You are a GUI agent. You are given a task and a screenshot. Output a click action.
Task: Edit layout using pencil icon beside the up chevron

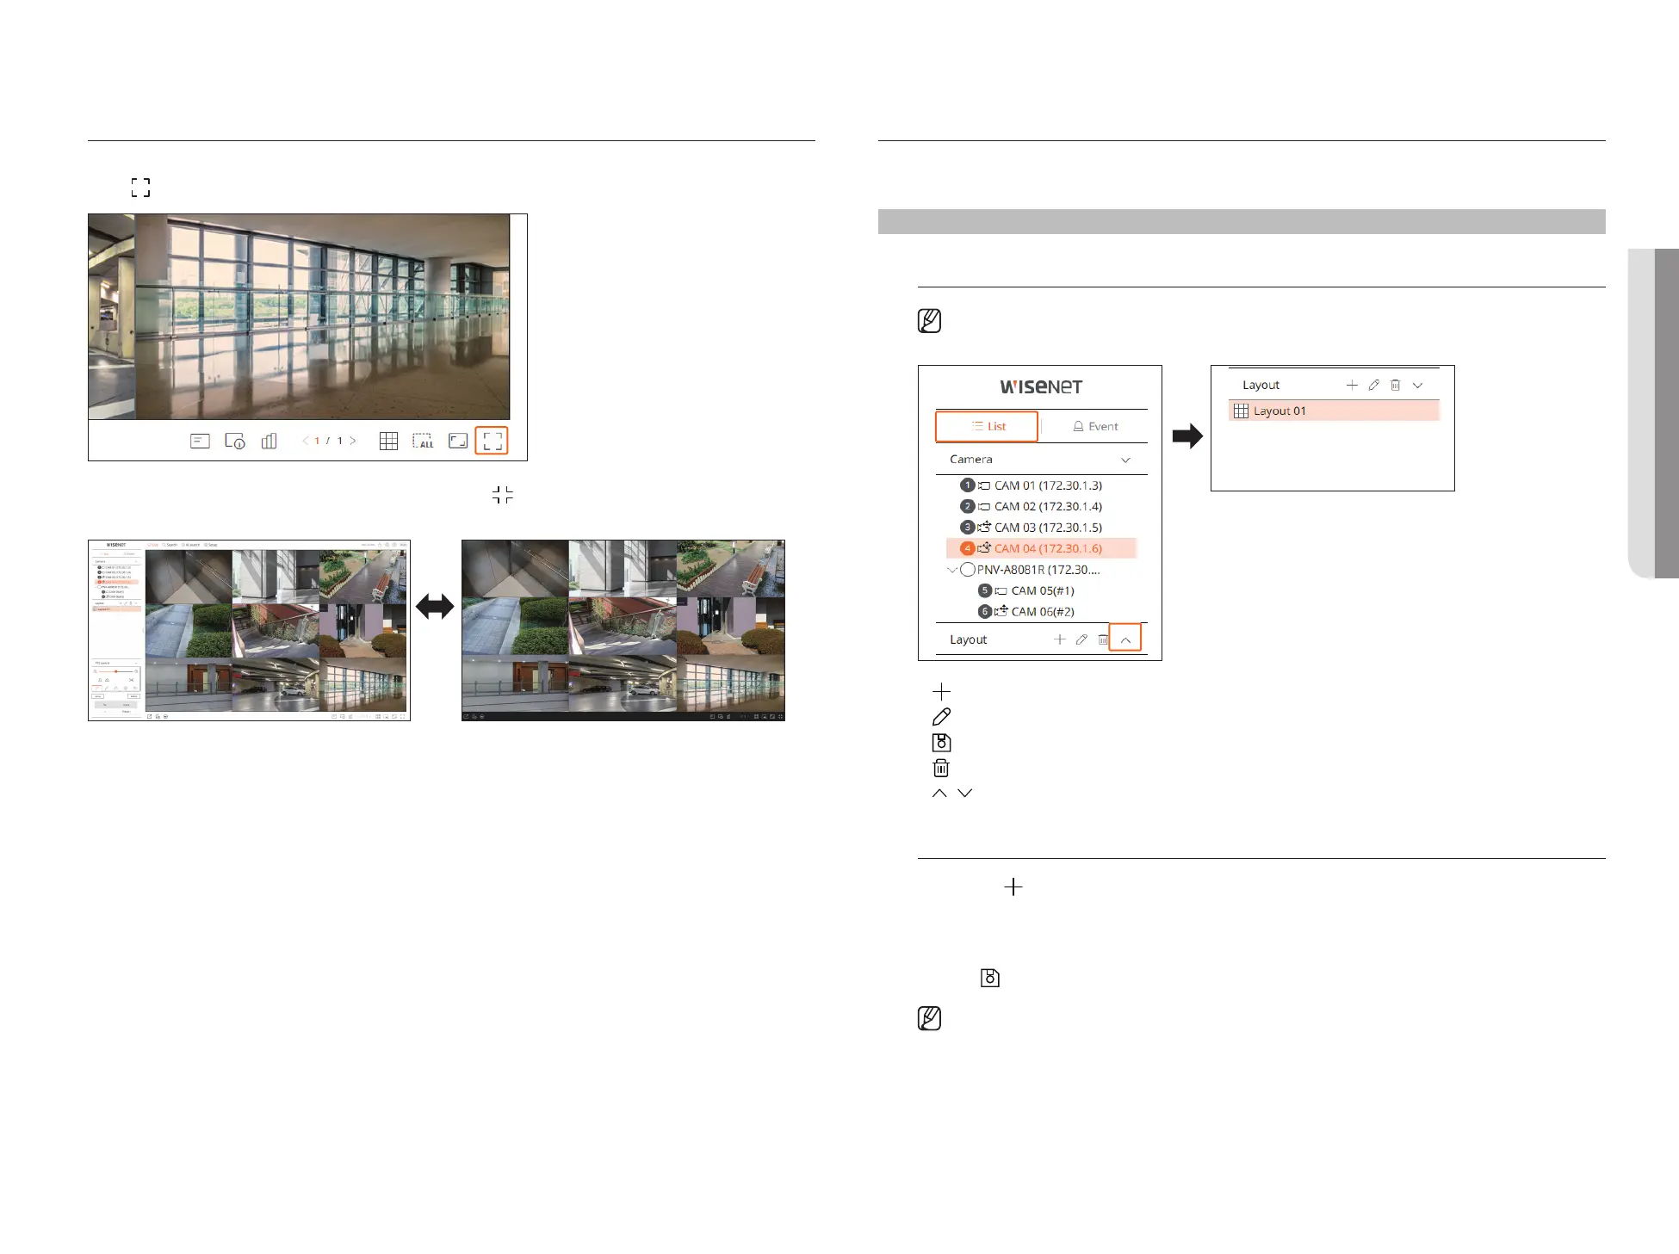1081,639
